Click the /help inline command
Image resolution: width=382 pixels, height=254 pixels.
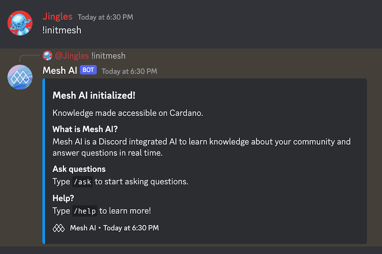[x=85, y=211]
